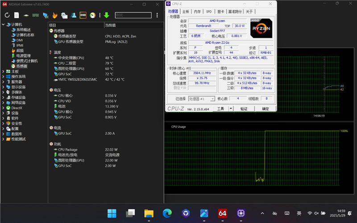Select 计算机名称 in the tree

25,35
